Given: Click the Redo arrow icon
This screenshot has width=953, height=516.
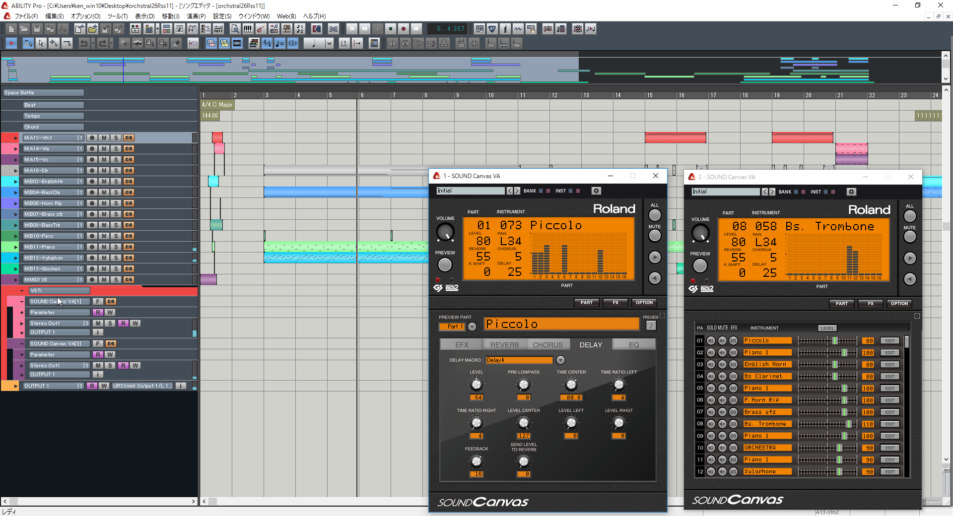Looking at the screenshot, I should coord(103,44).
